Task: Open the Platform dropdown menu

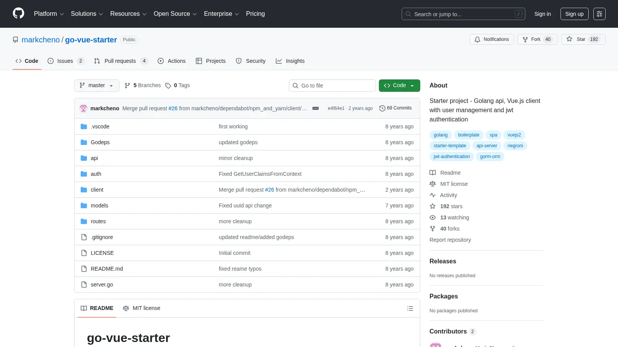Action: pyautogui.click(x=49, y=14)
